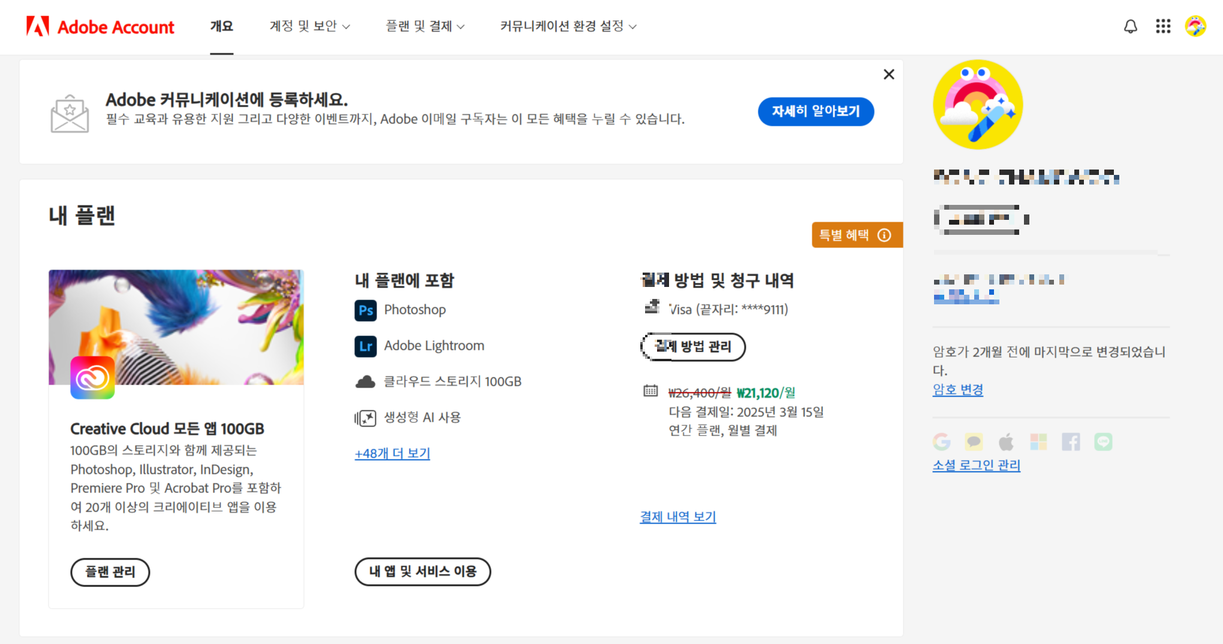
Task: Open the 소셜 로그인 관리 link
Action: [976, 465]
